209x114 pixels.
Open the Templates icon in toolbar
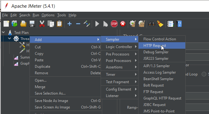click(x=14, y=24)
